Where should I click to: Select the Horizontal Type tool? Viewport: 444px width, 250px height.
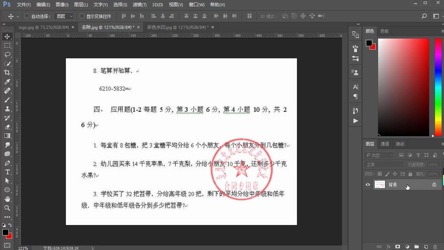pyautogui.click(x=7, y=172)
